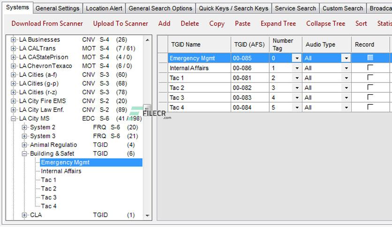This screenshot has width=392, height=227.
Task: Switch to the General Settings tab
Action: [x=57, y=8]
